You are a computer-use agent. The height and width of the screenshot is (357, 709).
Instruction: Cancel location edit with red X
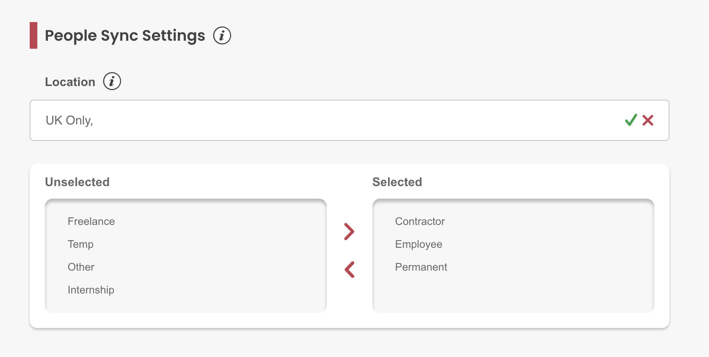tap(648, 120)
